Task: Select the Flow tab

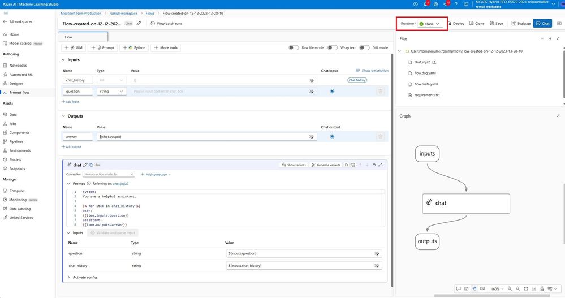Action: pyautogui.click(x=83, y=37)
